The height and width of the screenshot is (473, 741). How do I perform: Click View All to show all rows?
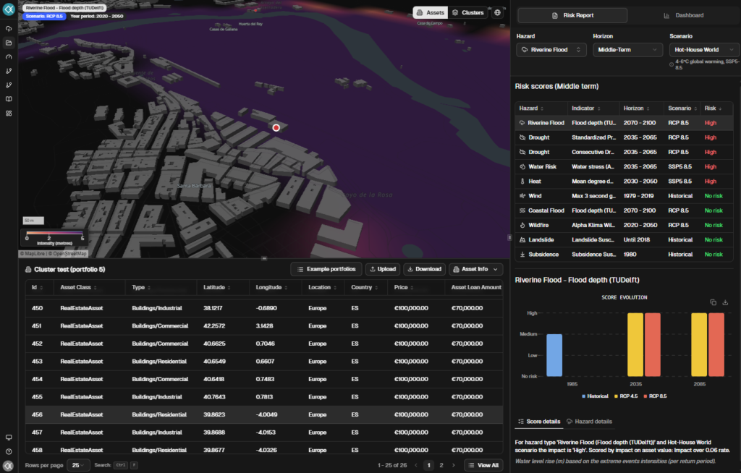pos(483,465)
